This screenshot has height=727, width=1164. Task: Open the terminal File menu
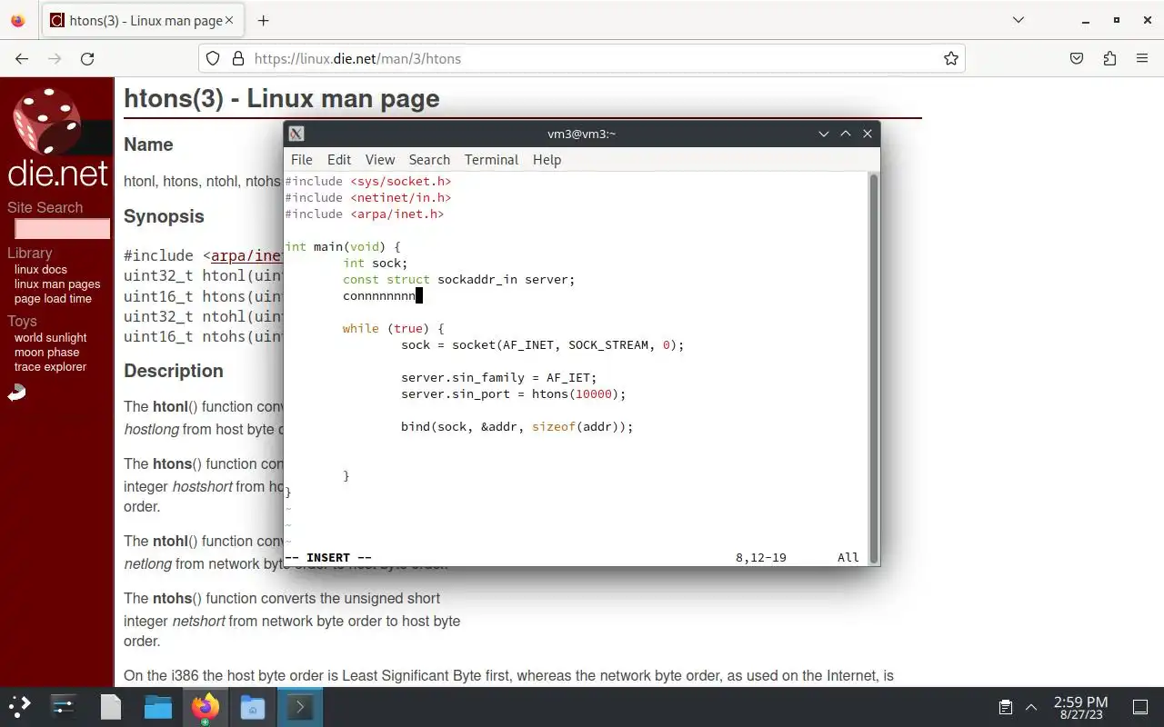click(x=301, y=159)
